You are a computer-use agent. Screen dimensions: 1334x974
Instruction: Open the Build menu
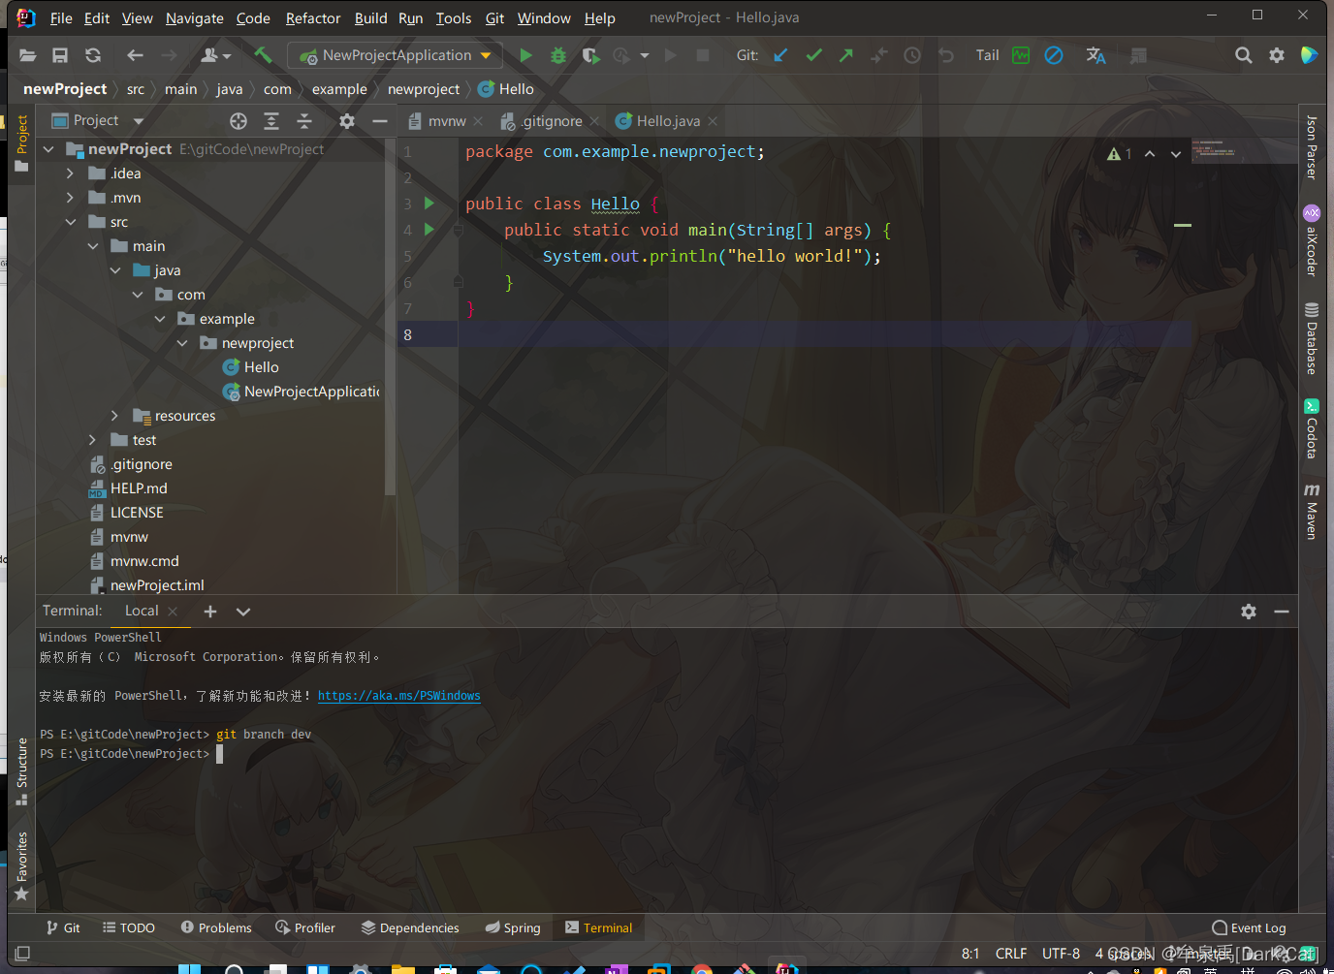[x=370, y=18]
